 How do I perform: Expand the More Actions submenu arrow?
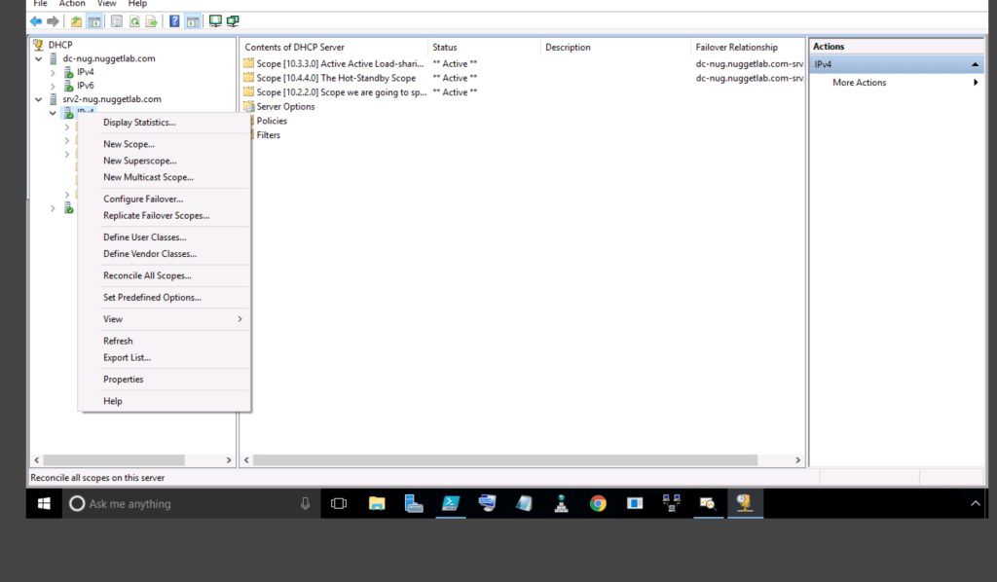pyautogui.click(x=976, y=83)
